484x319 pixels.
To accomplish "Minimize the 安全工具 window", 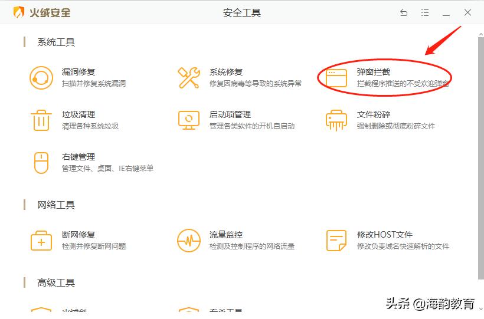I will pyautogui.click(x=446, y=15).
